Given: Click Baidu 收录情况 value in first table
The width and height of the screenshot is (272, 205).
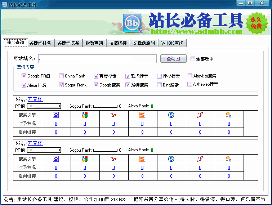Looking at the screenshot, I should [56, 124].
